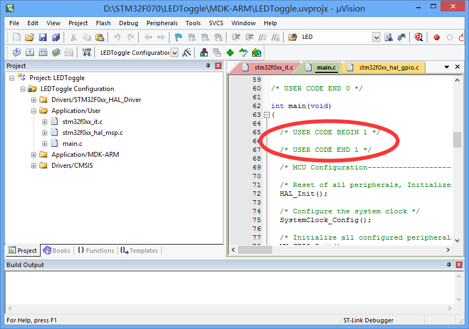Open the SVCS menu
This screenshot has width=469, height=329.
click(x=216, y=23)
